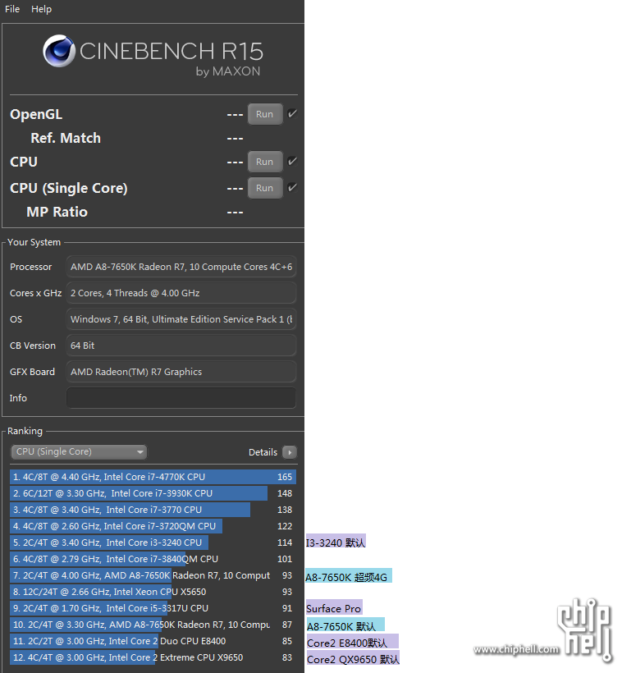
Task: Run the OpenGL benchmark
Action: click(x=265, y=114)
